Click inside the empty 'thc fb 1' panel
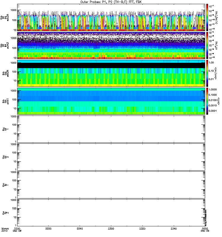The height and width of the screenshot is (237, 222). [111, 185]
